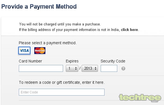Click the Security Code label text
The height and width of the screenshot is (105, 164).
113,61
